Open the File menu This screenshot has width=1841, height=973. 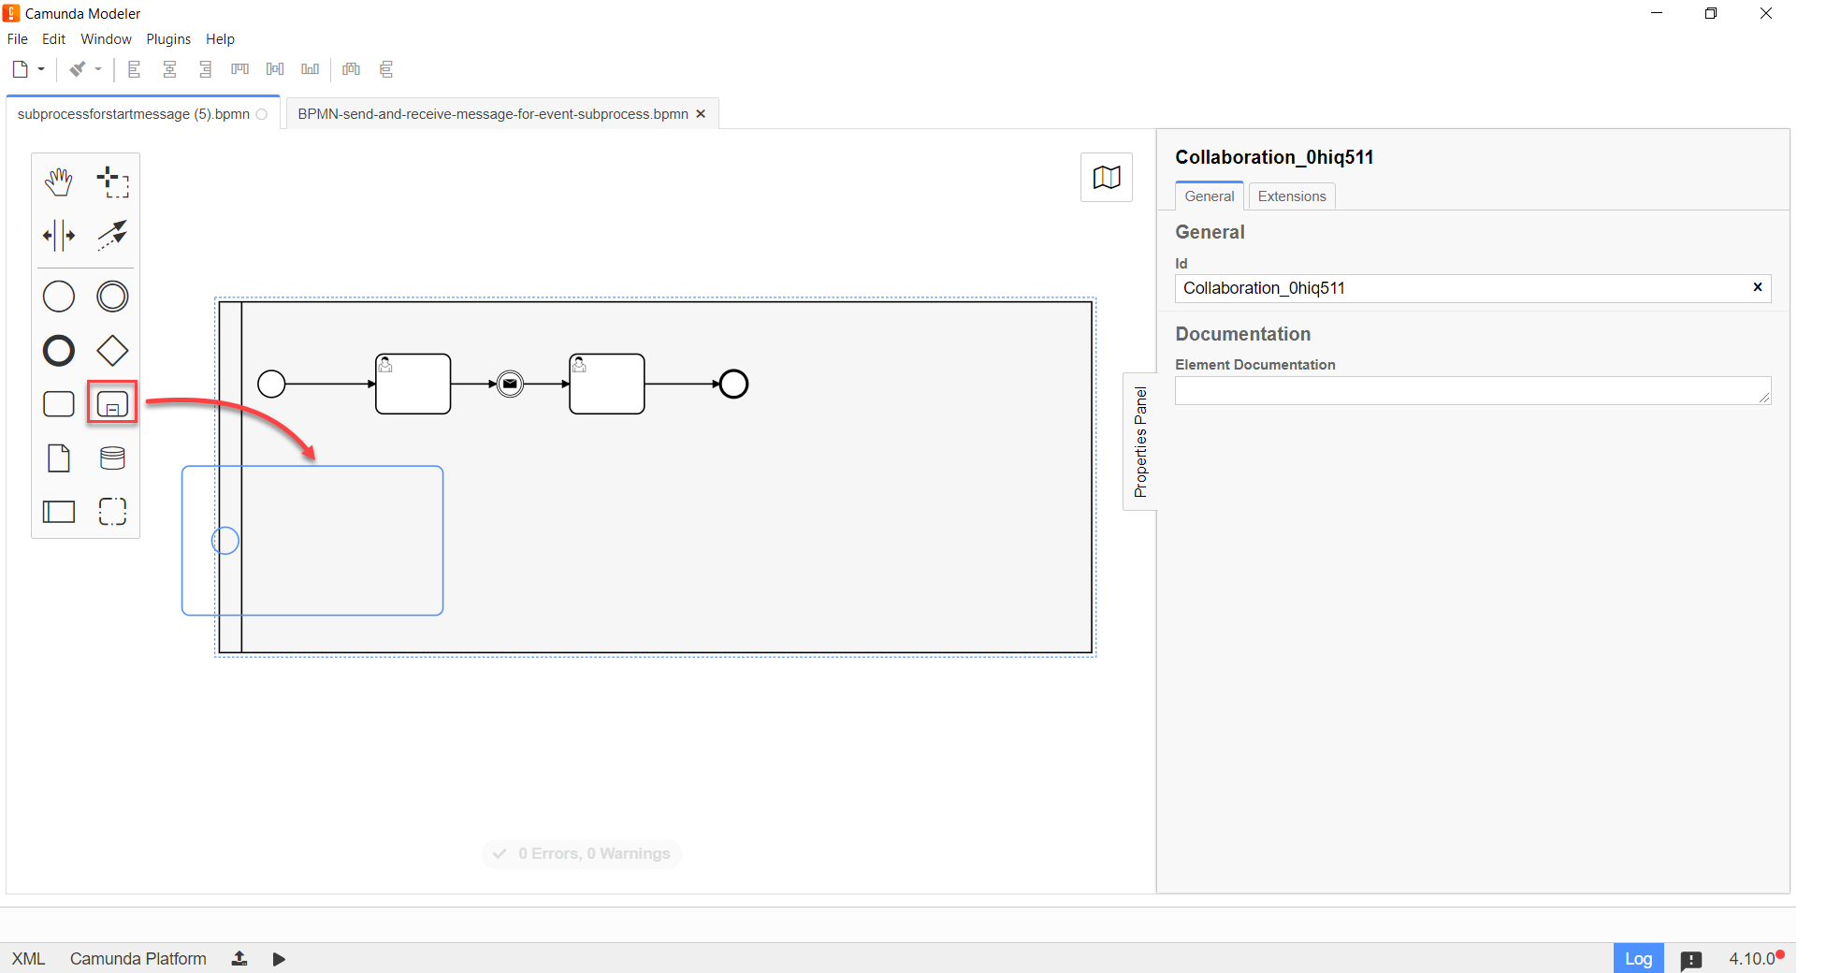pos(18,39)
